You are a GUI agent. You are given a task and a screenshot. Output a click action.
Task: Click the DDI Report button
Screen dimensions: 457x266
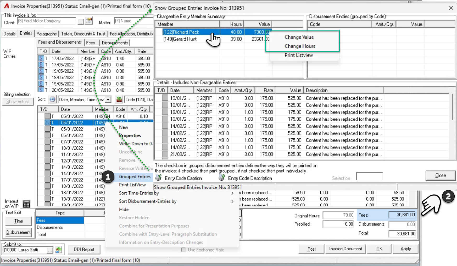pyautogui.click(x=84, y=250)
